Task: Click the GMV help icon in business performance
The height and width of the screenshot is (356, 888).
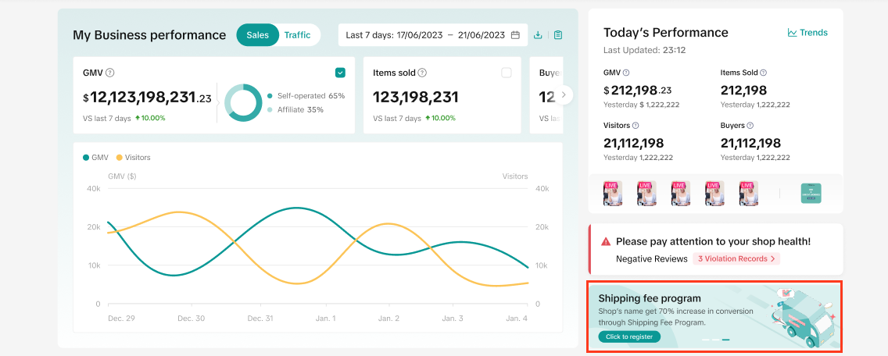Action: [x=110, y=73]
